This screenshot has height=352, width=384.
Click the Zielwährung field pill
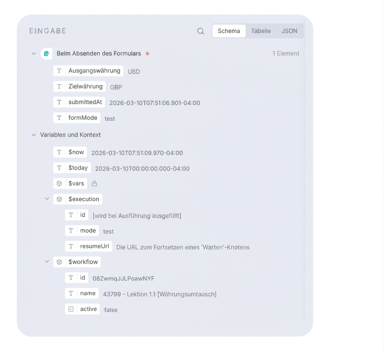tap(79, 87)
